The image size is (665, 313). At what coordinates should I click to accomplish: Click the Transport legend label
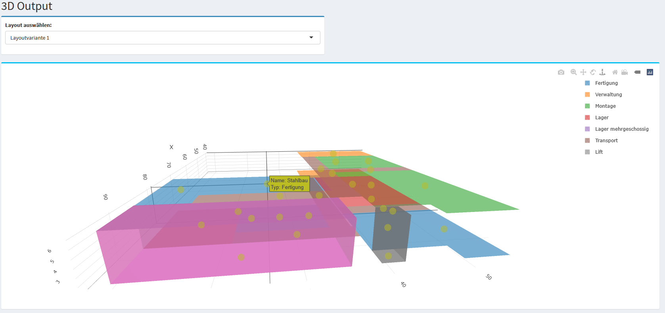point(606,141)
